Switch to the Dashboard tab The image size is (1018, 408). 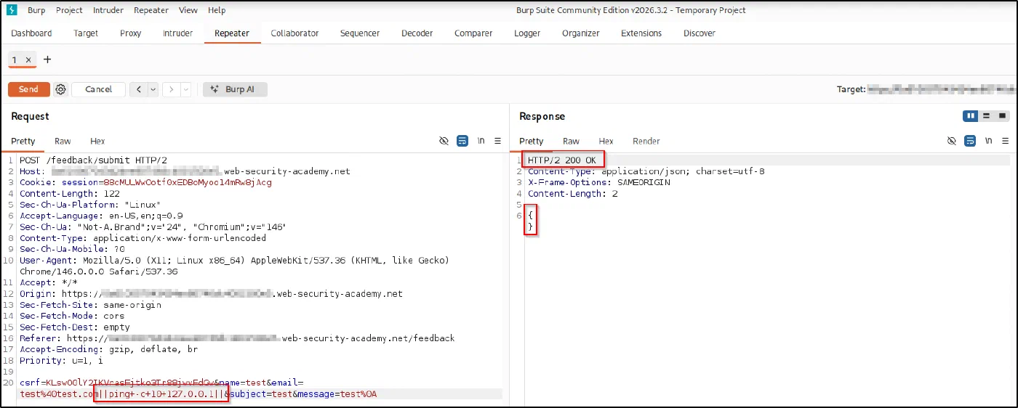pyautogui.click(x=31, y=33)
